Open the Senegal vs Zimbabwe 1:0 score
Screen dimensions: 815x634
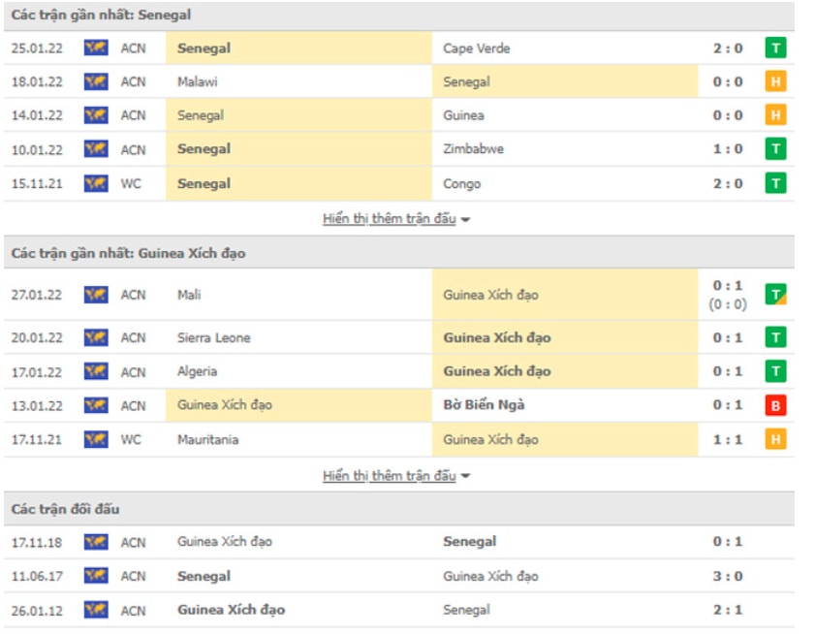(x=727, y=149)
